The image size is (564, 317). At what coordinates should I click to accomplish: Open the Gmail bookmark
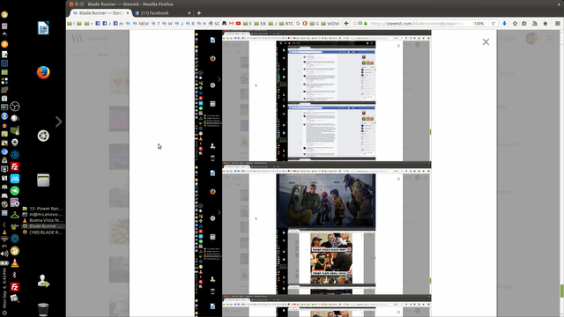pyautogui.click(x=231, y=24)
